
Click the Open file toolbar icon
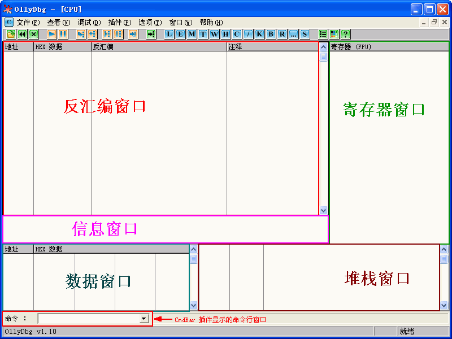[11, 34]
